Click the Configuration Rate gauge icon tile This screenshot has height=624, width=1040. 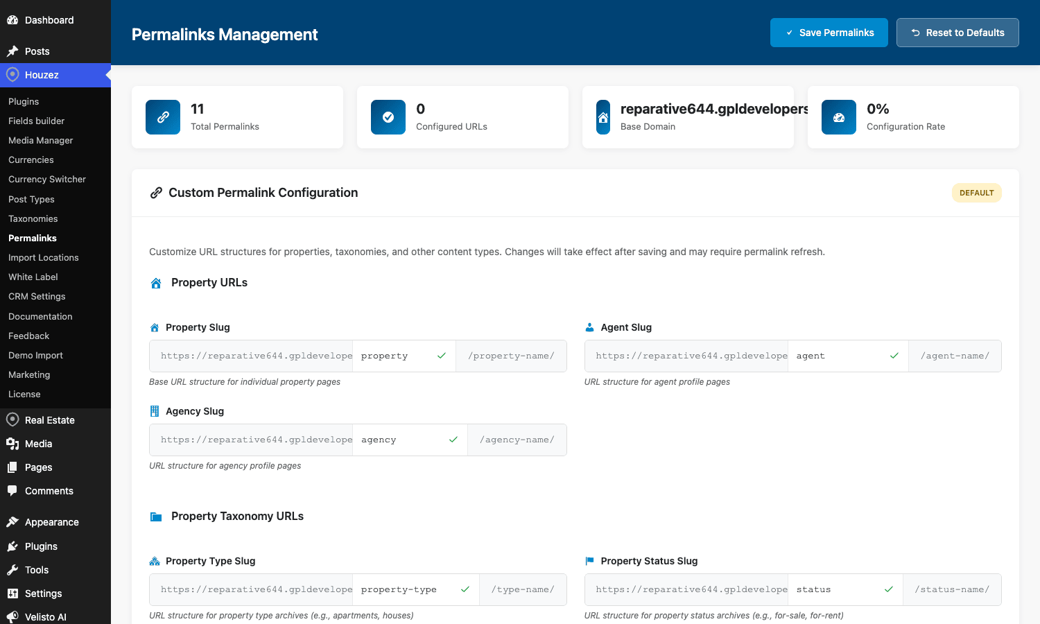click(x=839, y=117)
